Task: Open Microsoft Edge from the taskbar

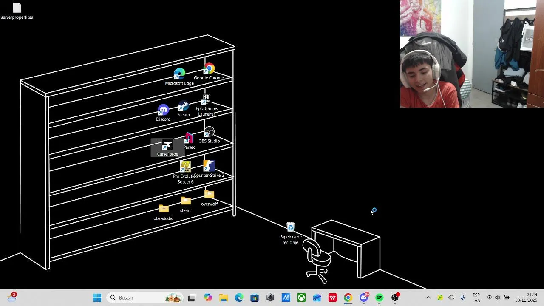Action: [239, 298]
